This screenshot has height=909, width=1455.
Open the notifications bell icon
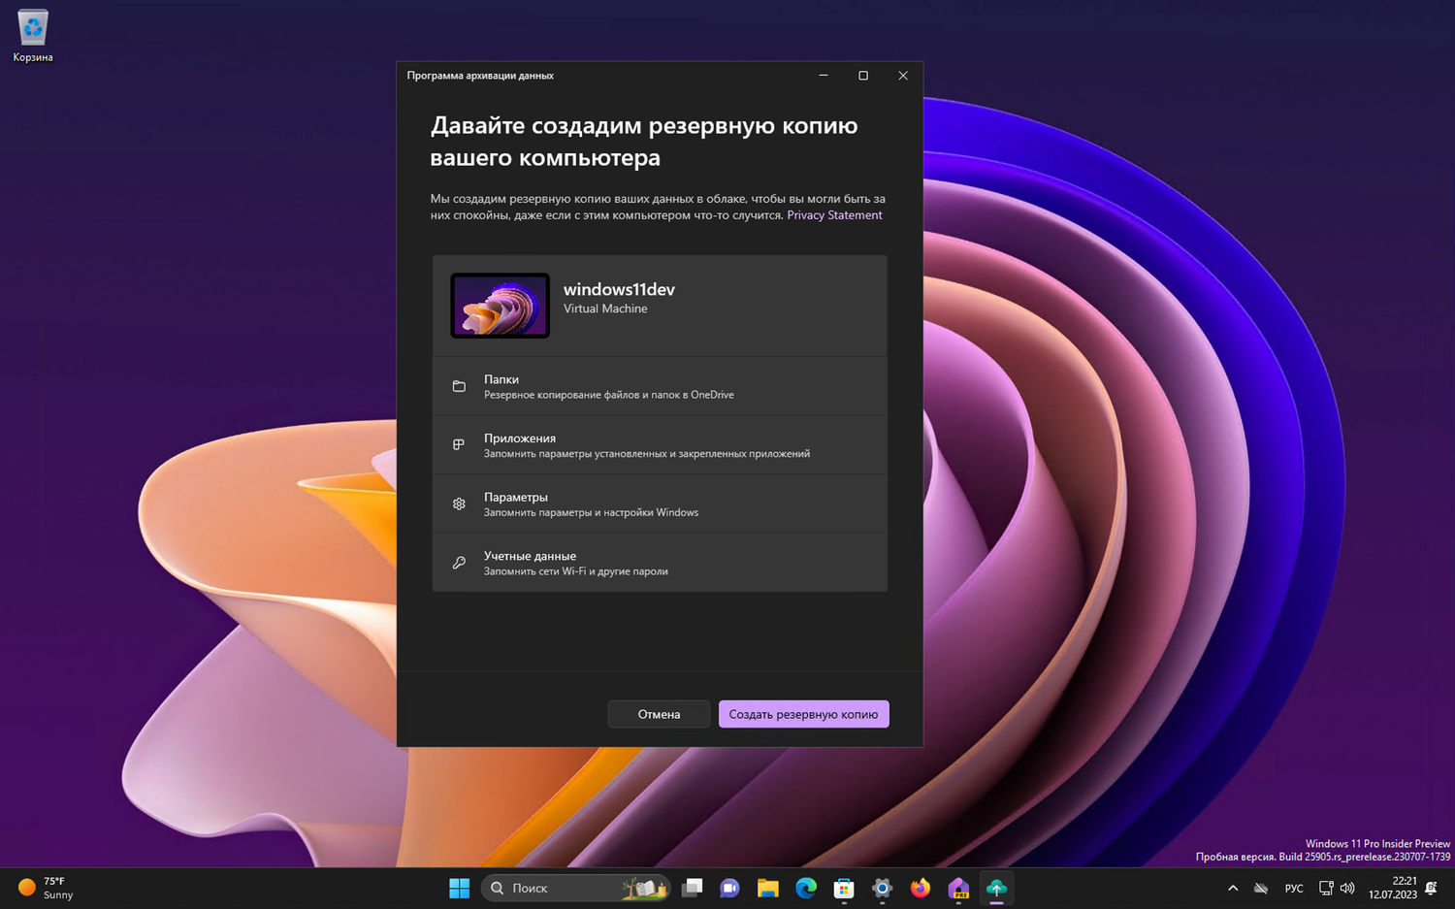point(1432,888)
